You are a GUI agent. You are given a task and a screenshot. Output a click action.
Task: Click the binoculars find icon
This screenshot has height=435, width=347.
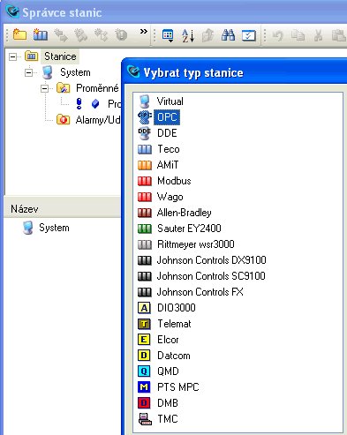coord(228,35)
